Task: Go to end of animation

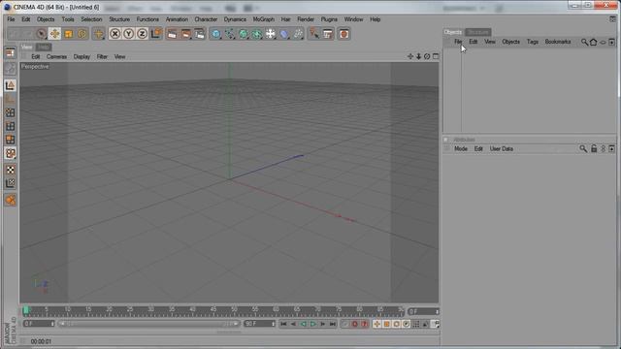Action: (x=333, y=324)
